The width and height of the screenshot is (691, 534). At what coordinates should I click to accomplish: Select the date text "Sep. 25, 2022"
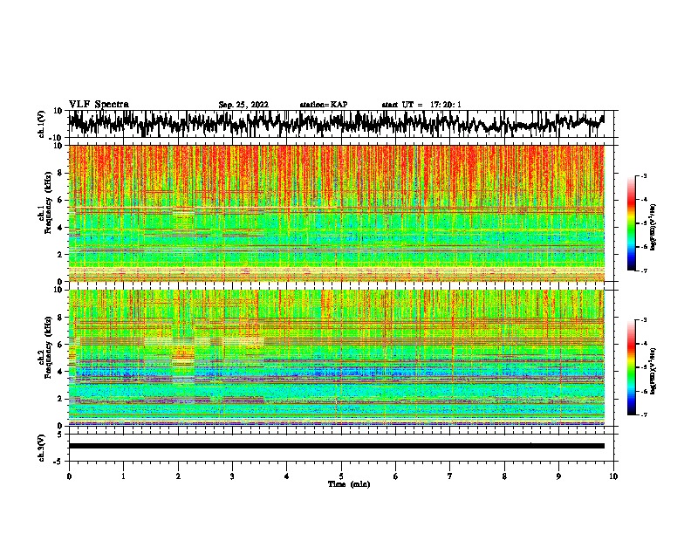pos(243,105)
